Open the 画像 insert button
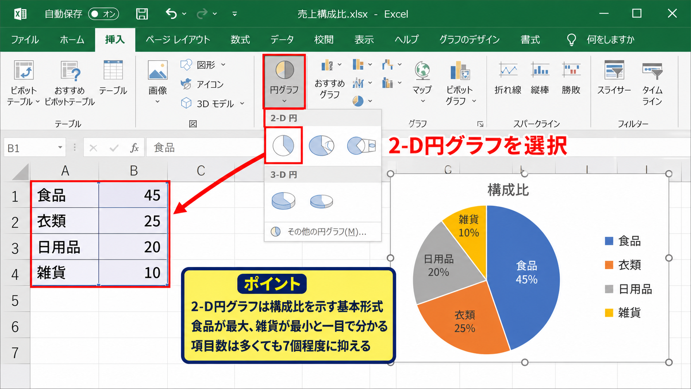 pyautogui.click(x=157, y=82)
